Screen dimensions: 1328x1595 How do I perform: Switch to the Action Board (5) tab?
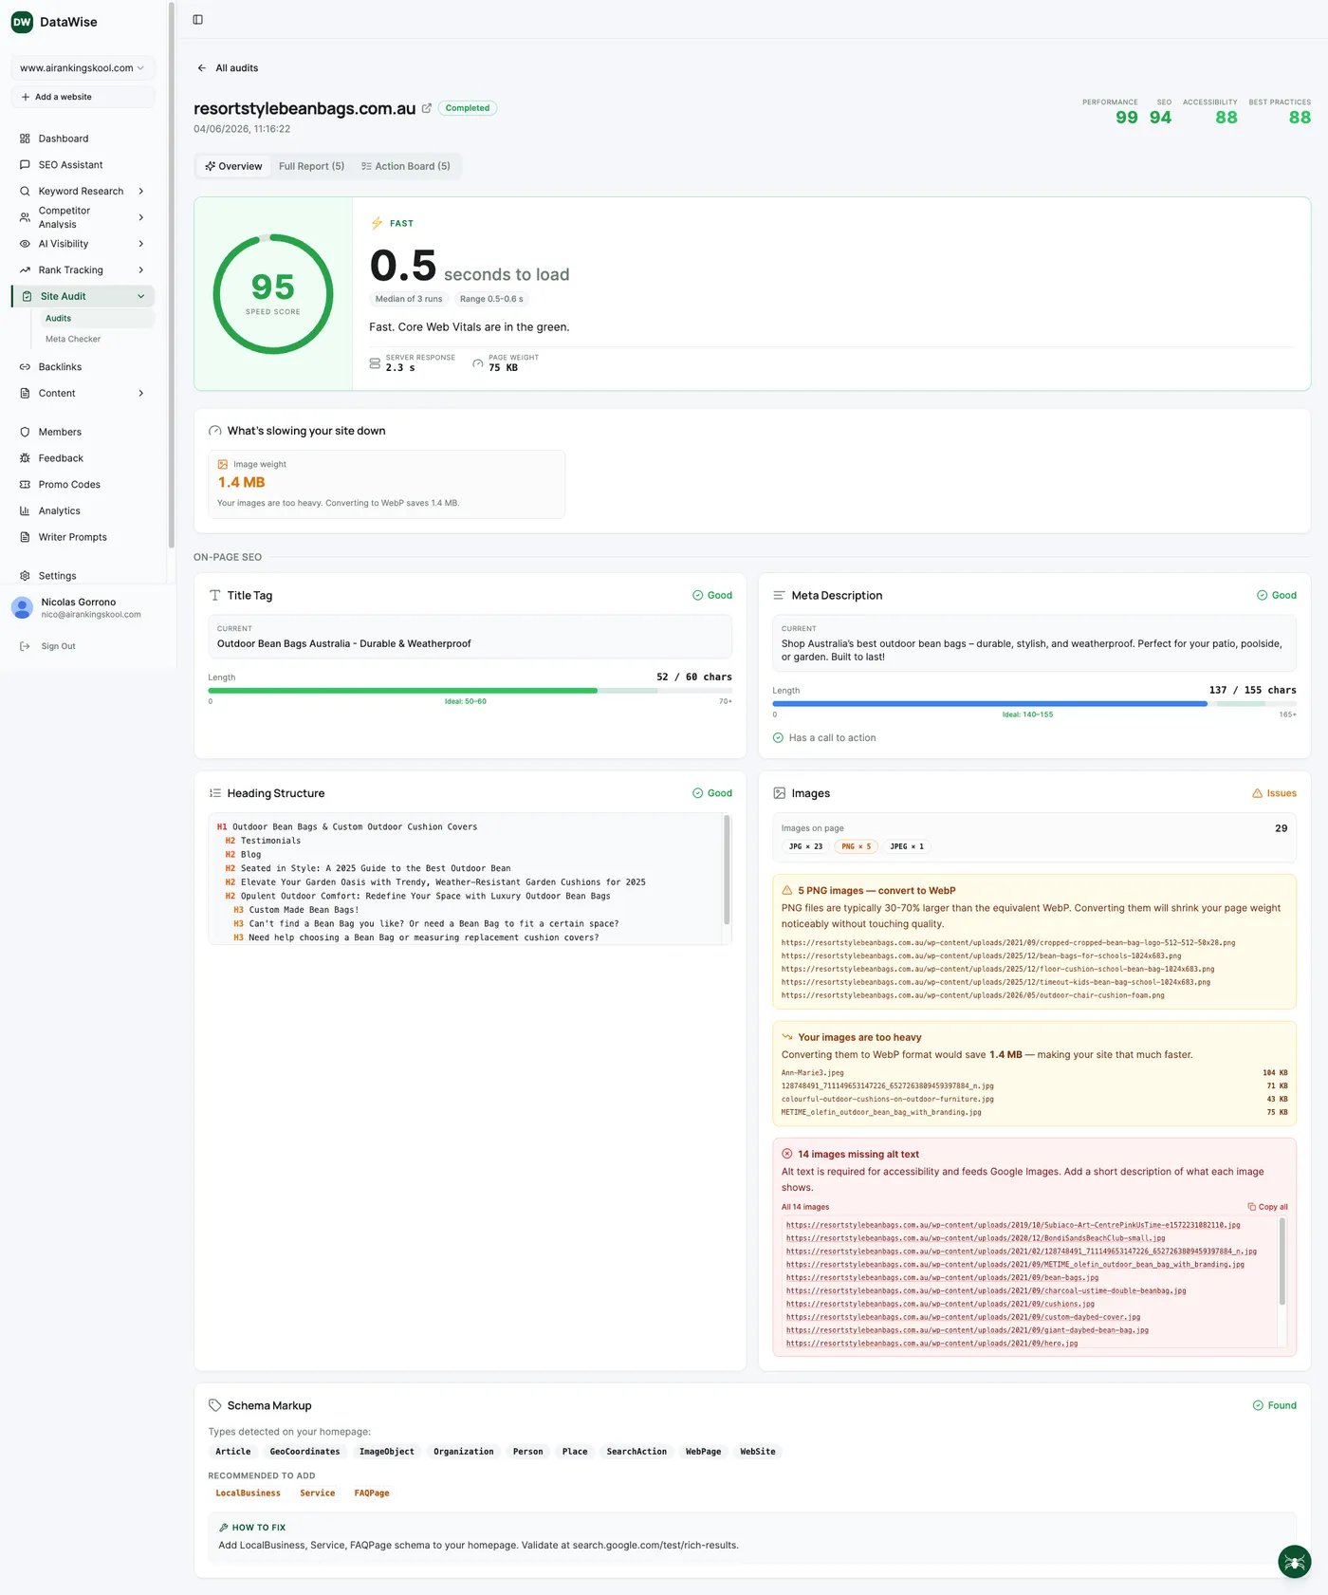(405, 166)
